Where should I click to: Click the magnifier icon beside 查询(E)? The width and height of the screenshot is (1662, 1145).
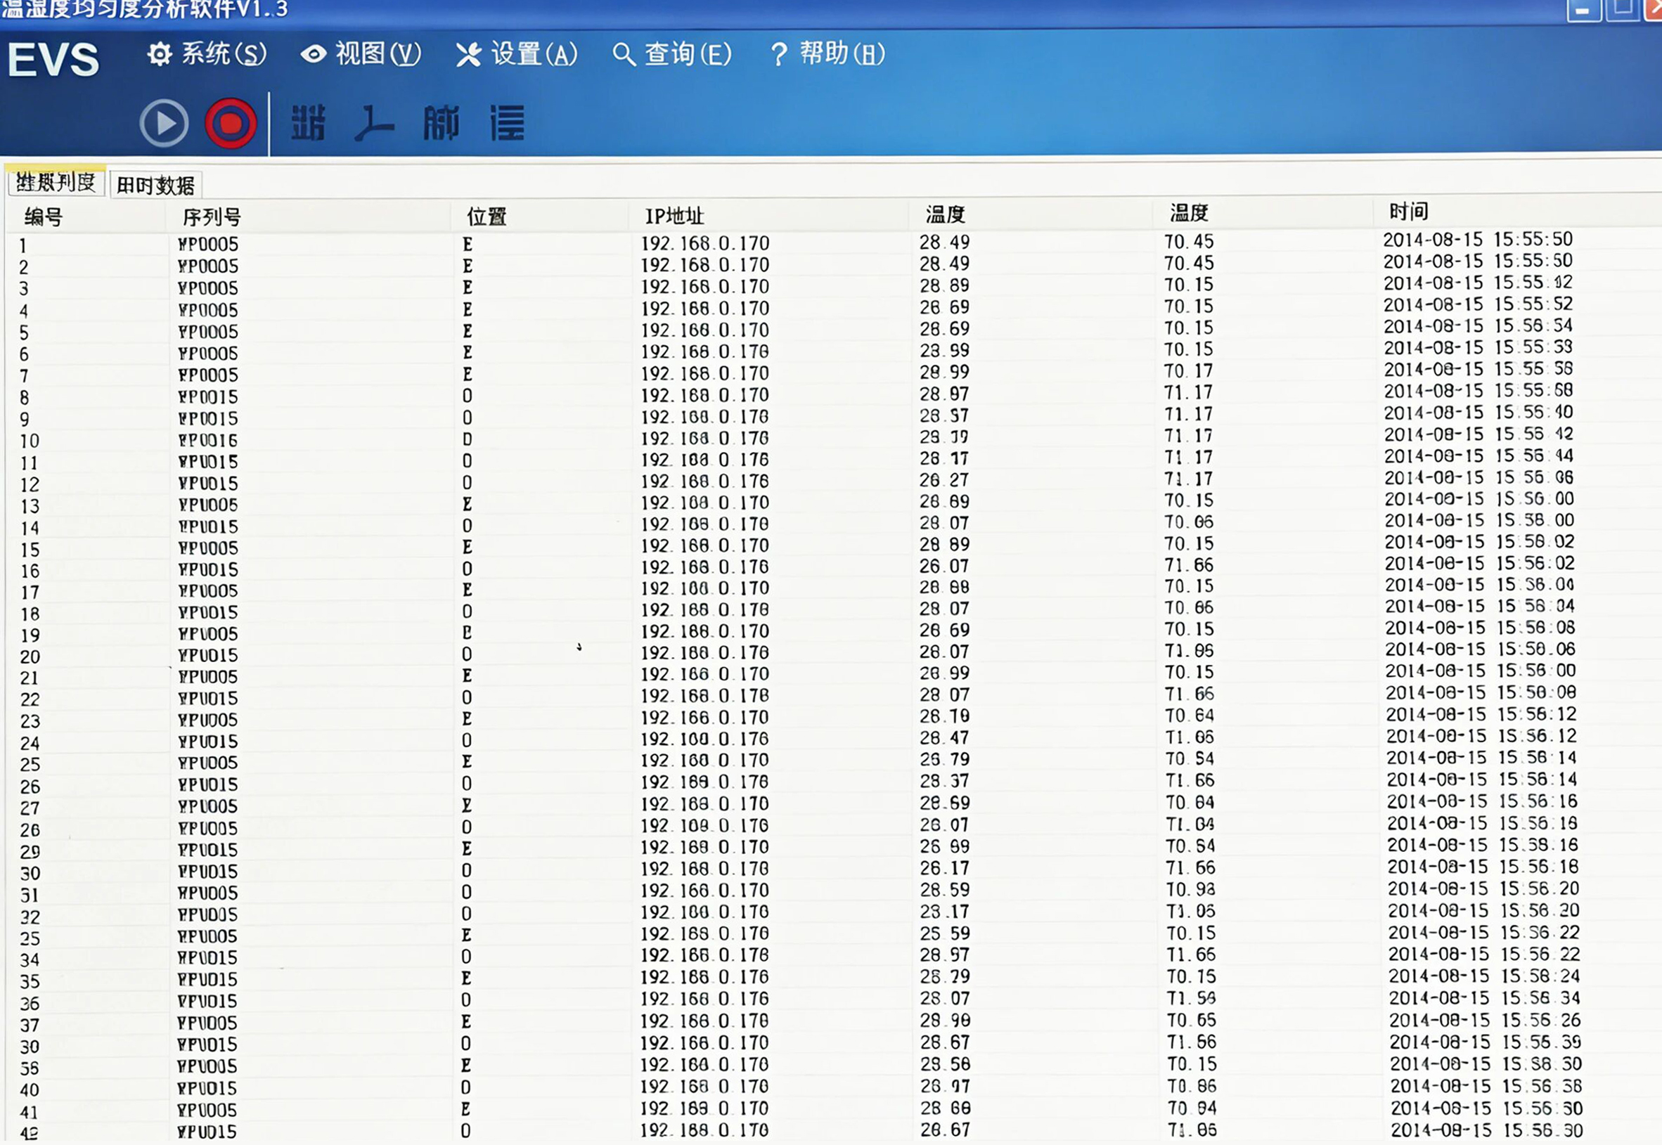624,55
